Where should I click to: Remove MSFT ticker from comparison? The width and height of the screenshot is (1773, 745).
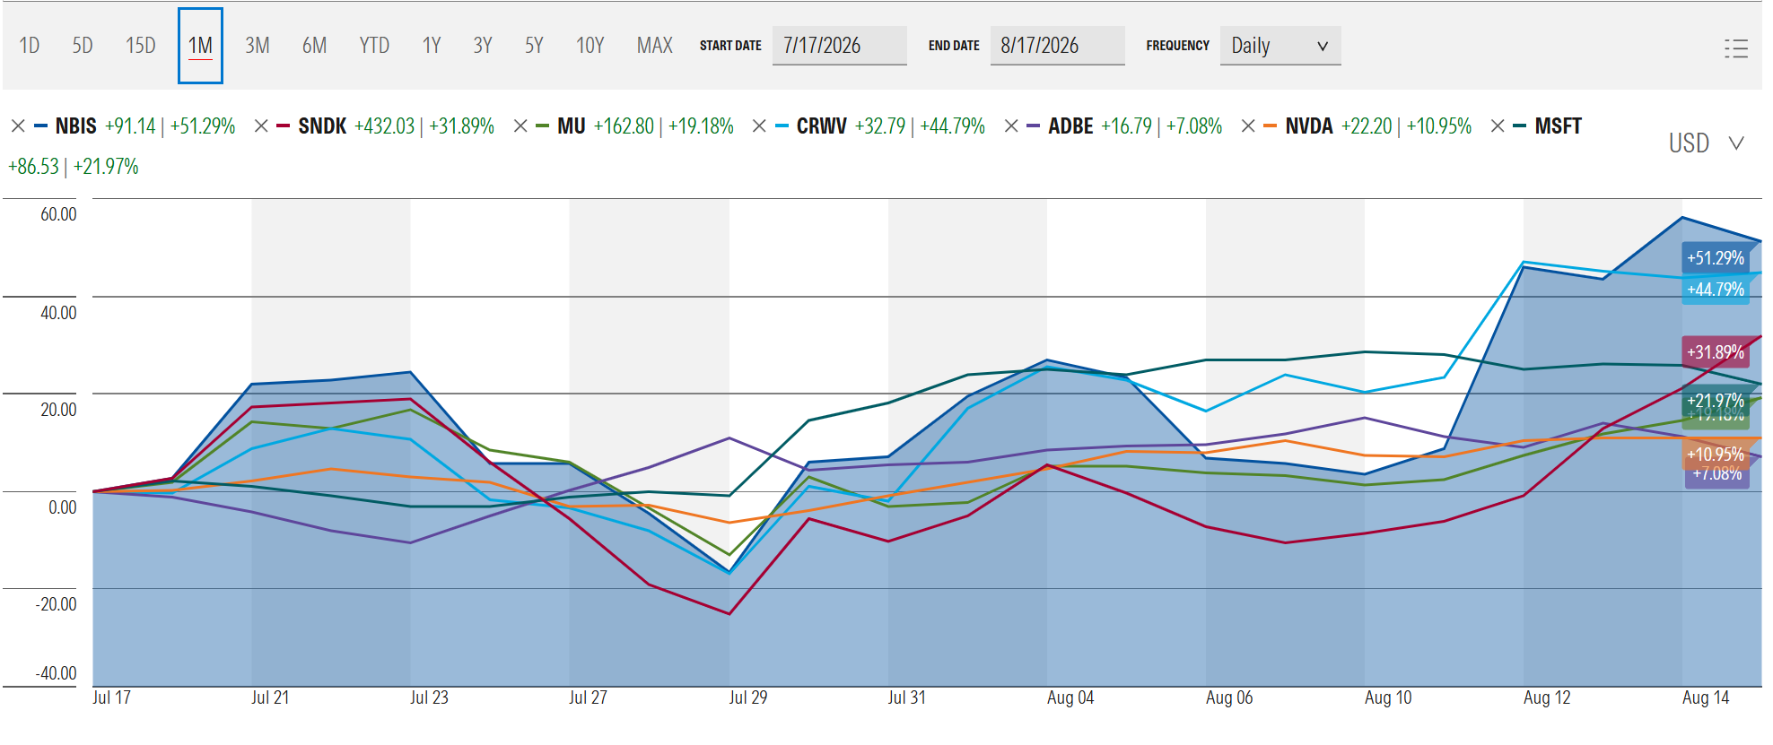pos(1498,126)
